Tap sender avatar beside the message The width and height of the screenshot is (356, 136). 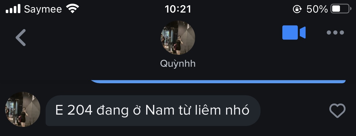(23, 109)
